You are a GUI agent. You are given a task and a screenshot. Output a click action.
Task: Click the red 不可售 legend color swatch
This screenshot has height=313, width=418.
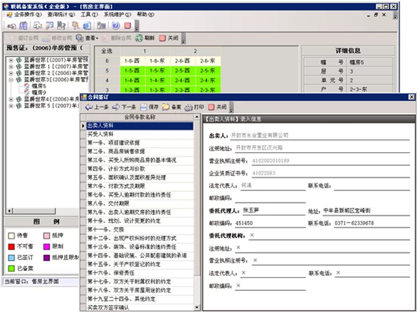coord(10,246)
